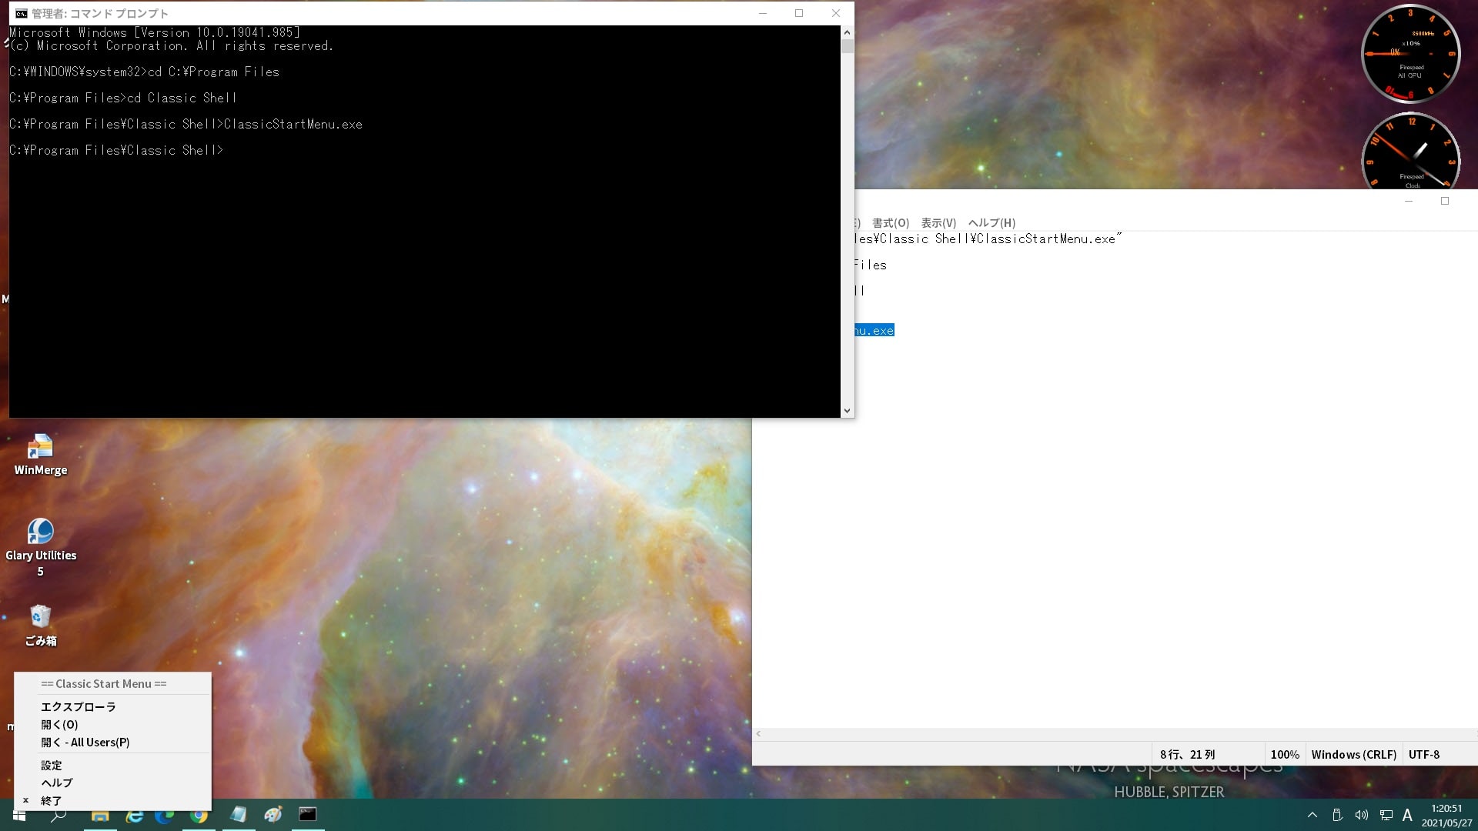Minimize the Command Prompt window
This screenshot has height=831, width=1478.
762,13
